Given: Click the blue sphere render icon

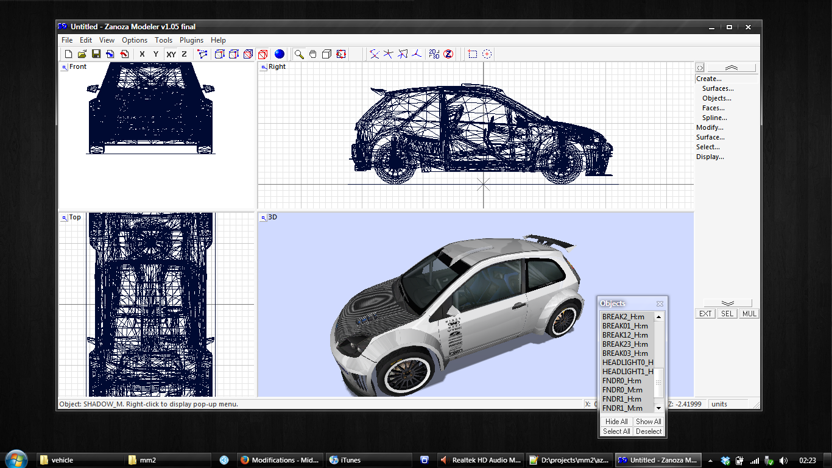Looking at the screenshot, I should click(279, 54).
